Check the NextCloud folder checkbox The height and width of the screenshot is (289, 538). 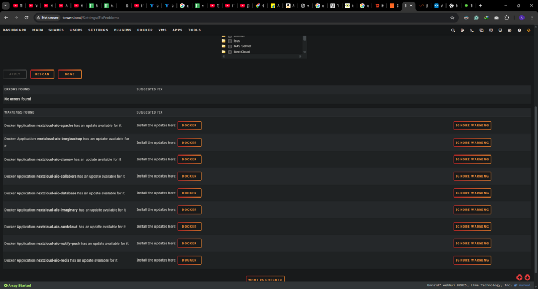230,52
